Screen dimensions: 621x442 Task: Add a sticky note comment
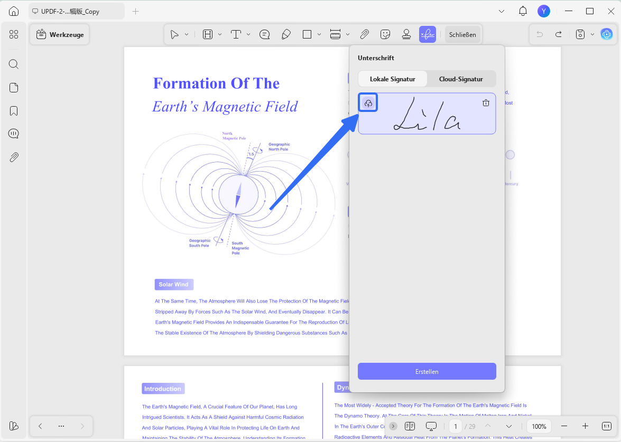[x=265, y=34]
